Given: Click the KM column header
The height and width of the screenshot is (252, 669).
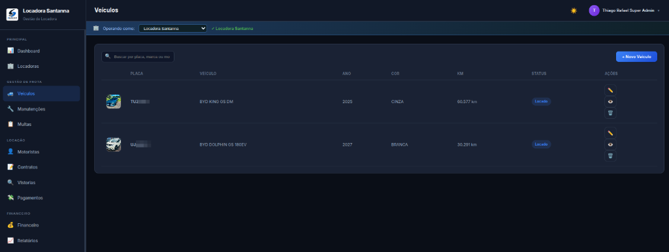Looking at the screenshot, I should point(460,73).
